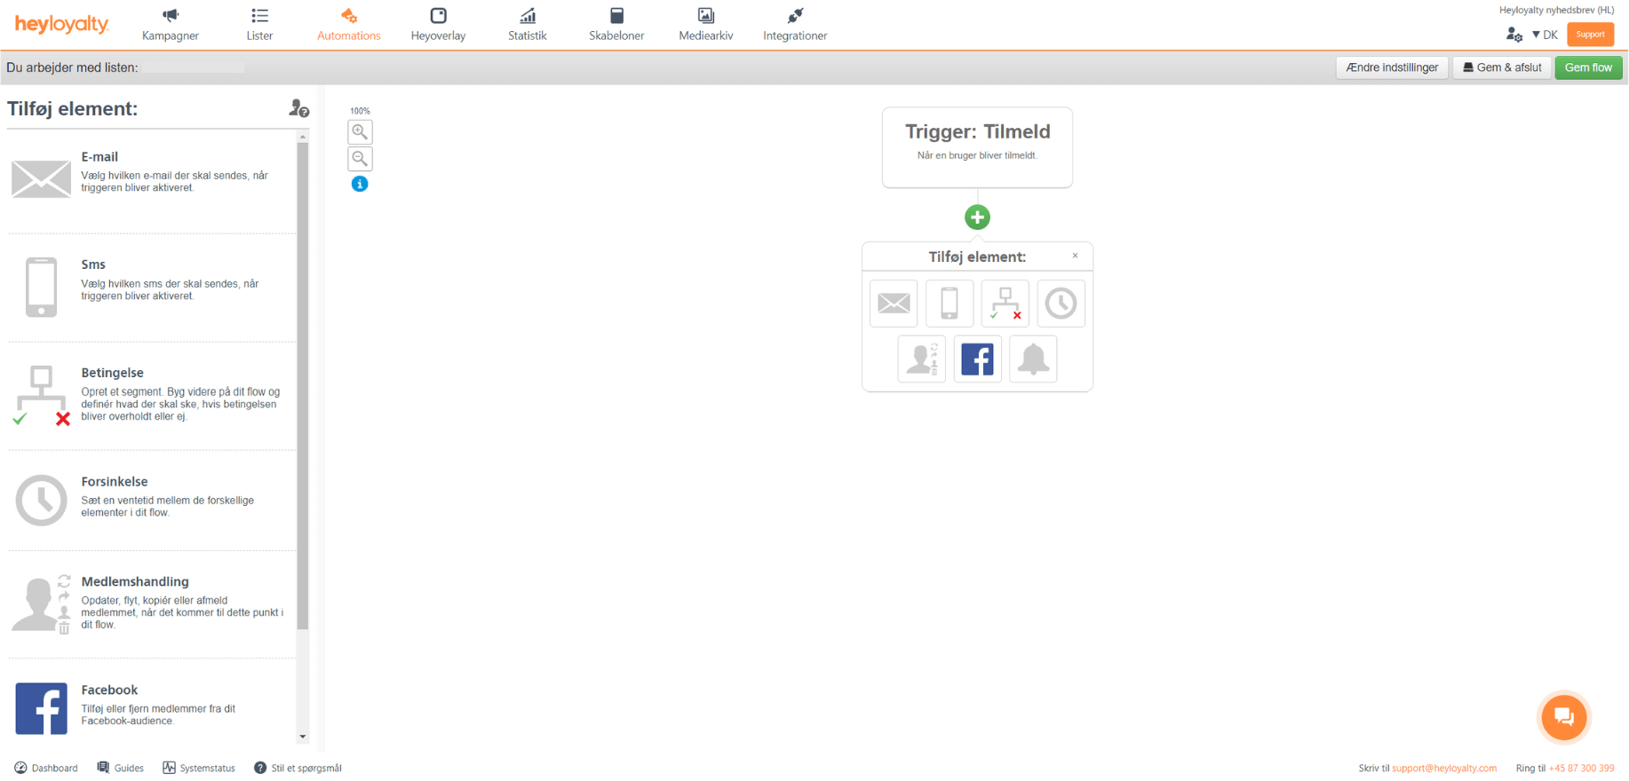
Task: Select the Betingelse condition icon in sidebar
Action: pos(41,395)
